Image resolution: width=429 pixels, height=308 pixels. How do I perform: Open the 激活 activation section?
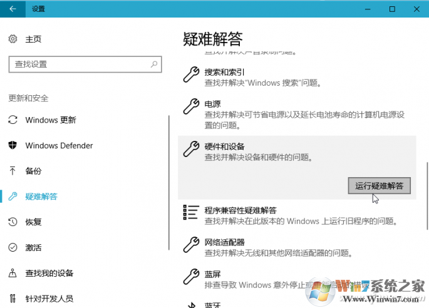coord(33,247)
